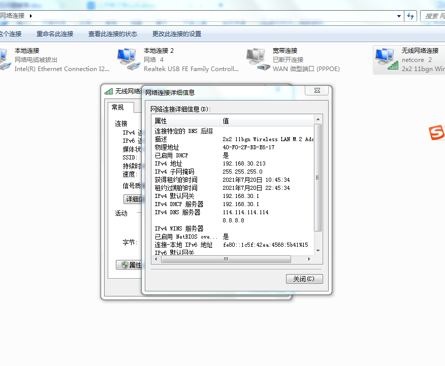Click the vertical scrollbar down arrow
The width and height of the screenshot is (445, 366).
pyautogui.click(x=318, y=251)
